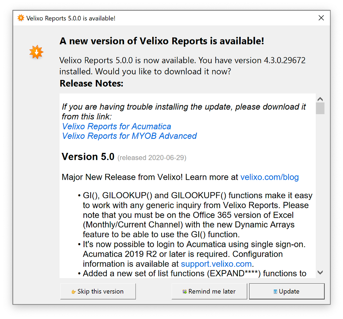Viewport: 343px width, 319px height.
Task: Click the blue install icon on Update
Action: pyautogui.click(x=275, y=291)
